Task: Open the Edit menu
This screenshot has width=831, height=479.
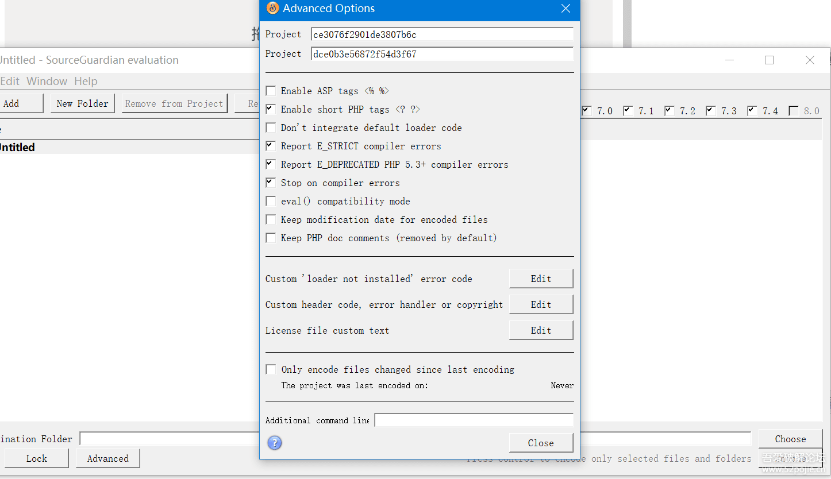Action: (x=10, y=81)
